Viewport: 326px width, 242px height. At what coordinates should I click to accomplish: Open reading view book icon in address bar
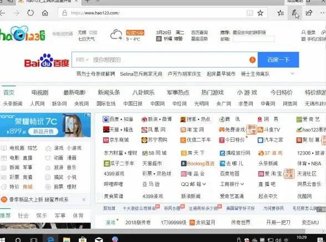pos(249,13)
